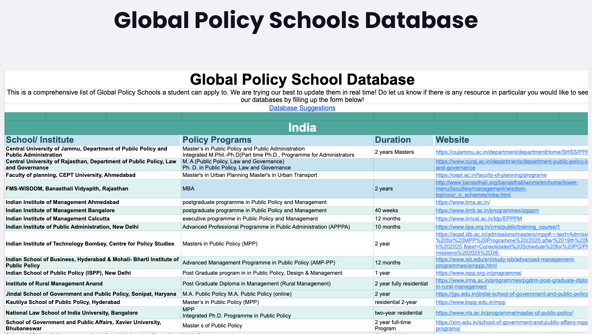Click the 10 months duration cell
This screenshot has height=334, width=592.
[x=404, y=227]
